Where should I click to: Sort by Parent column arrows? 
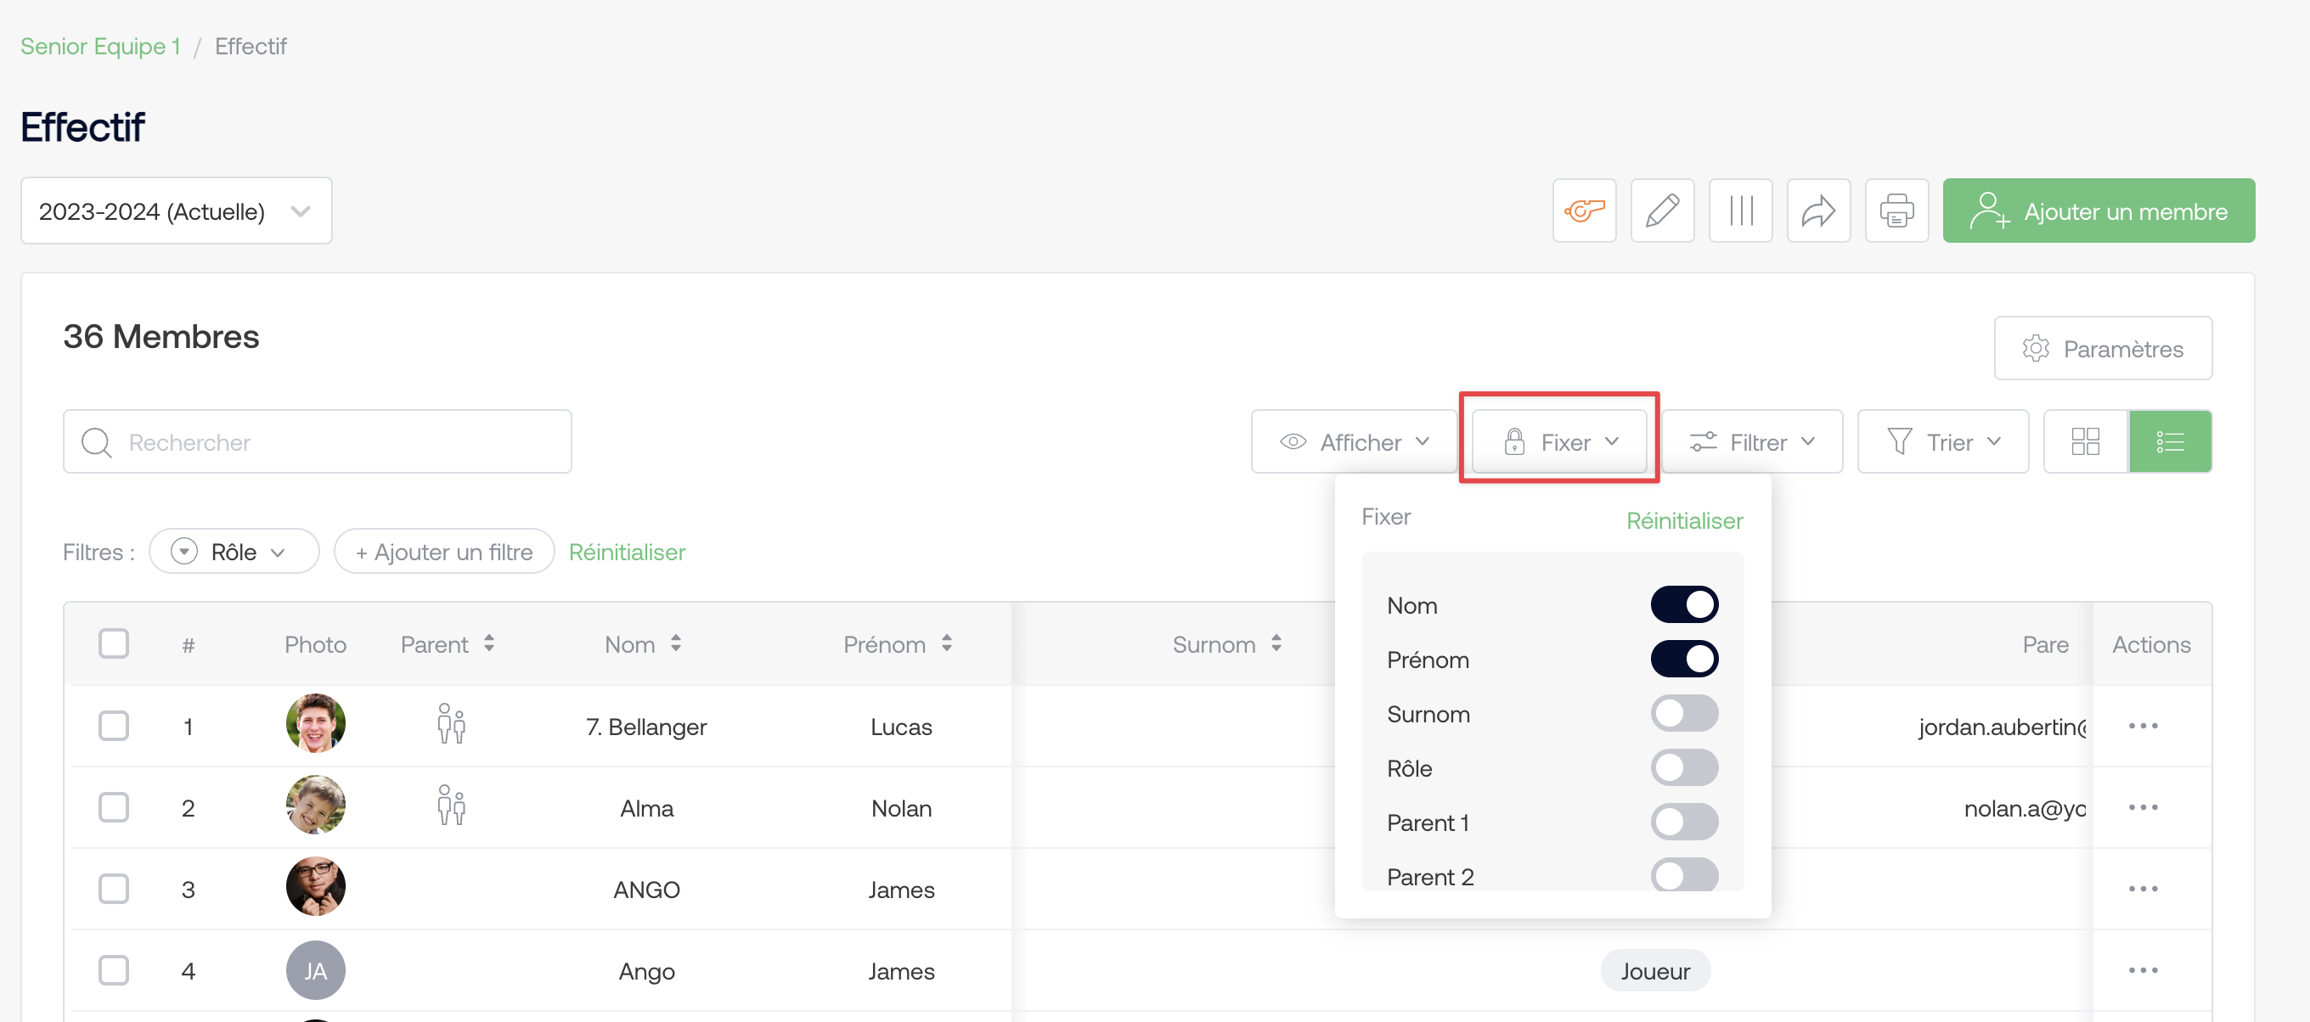point(488,643)
